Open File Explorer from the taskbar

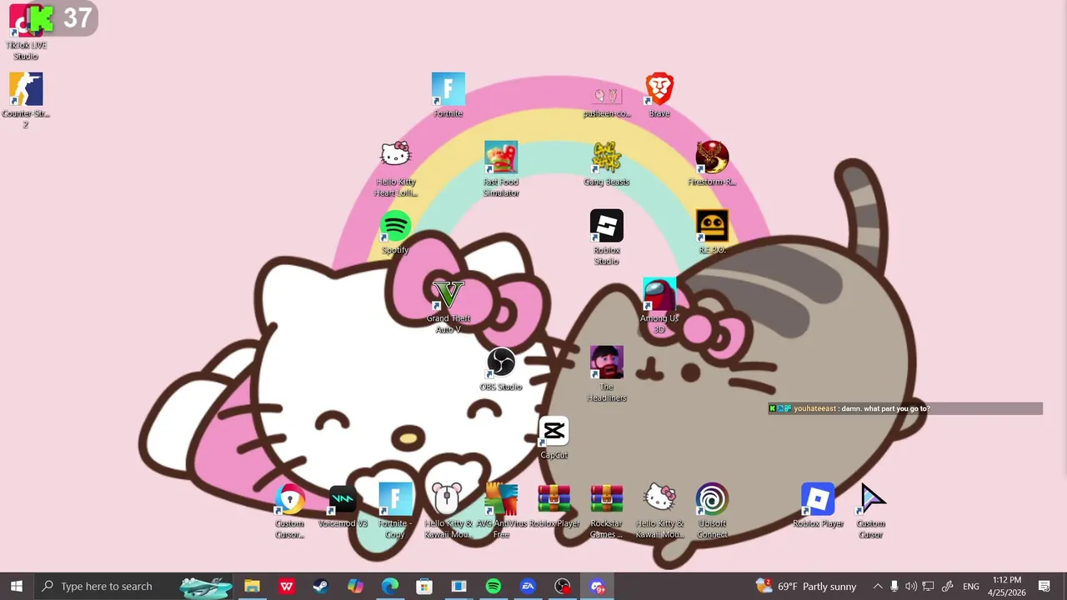252,586
